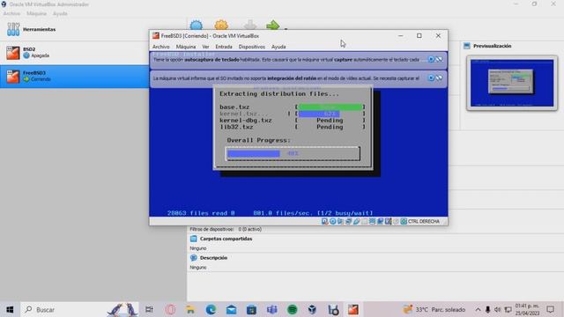Open Archivo menu in VirtualBox Administrador
This screenshot has height=317, width=564.
[11, 14]
